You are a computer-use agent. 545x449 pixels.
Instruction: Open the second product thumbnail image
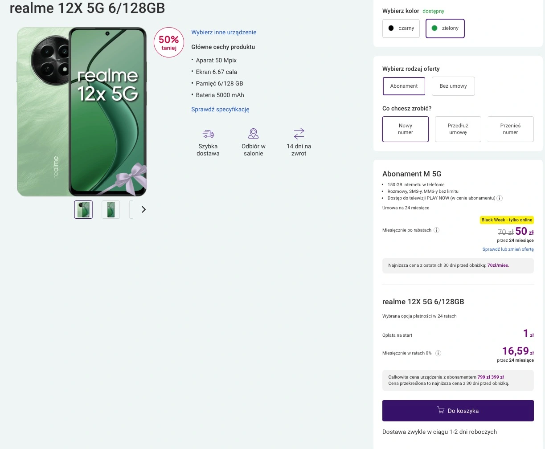tap(111, 209)
